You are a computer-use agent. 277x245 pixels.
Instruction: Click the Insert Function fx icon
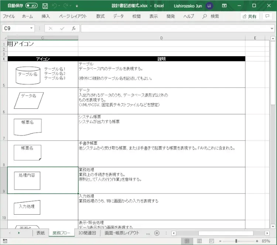tap(73, 28)
